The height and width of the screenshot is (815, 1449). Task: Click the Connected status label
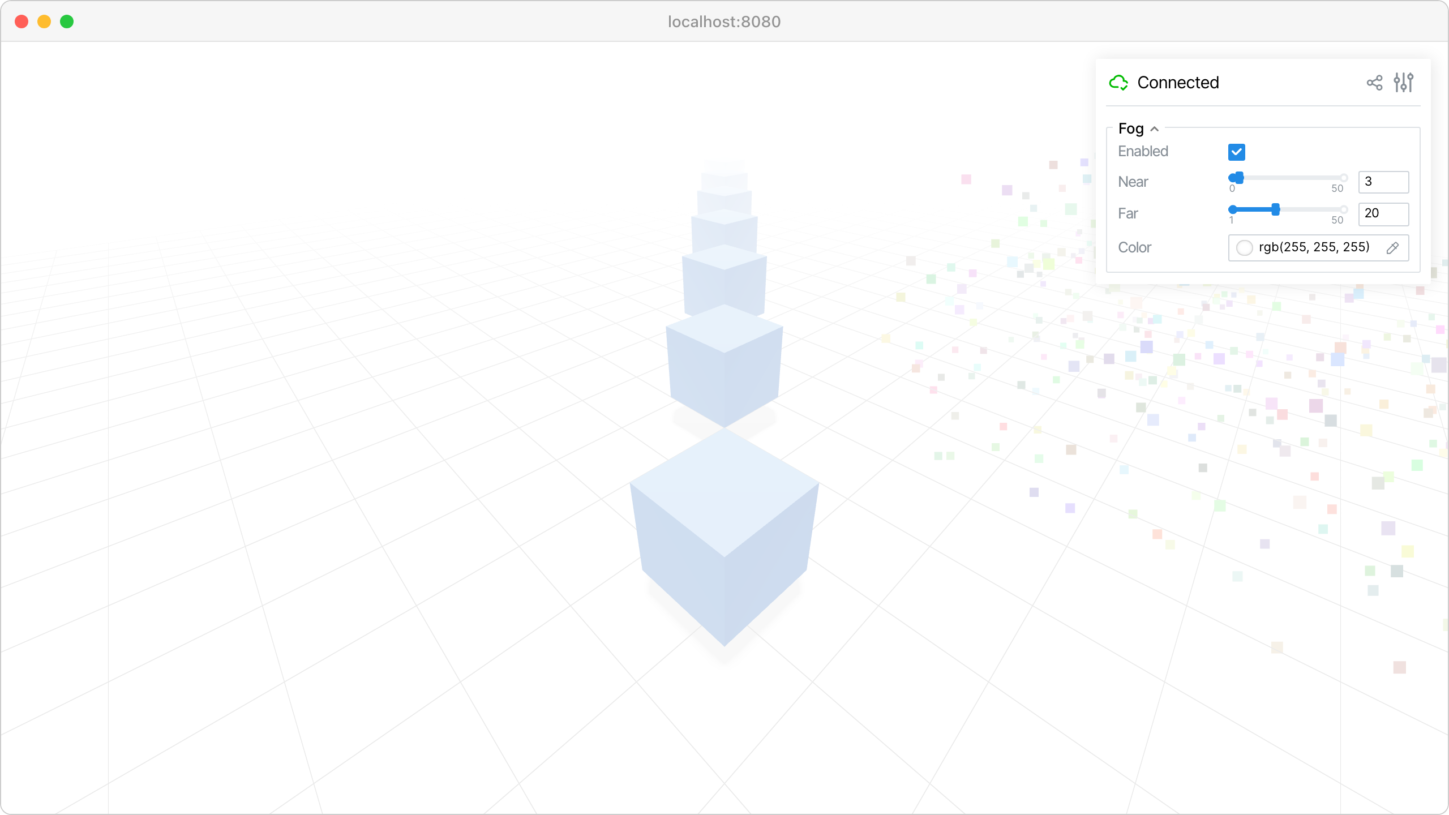(1178, 83)
